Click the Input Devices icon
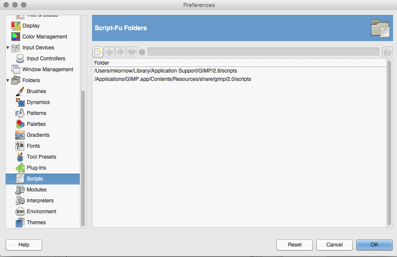This screenshot has width=397, height=257. coord(16,48)
